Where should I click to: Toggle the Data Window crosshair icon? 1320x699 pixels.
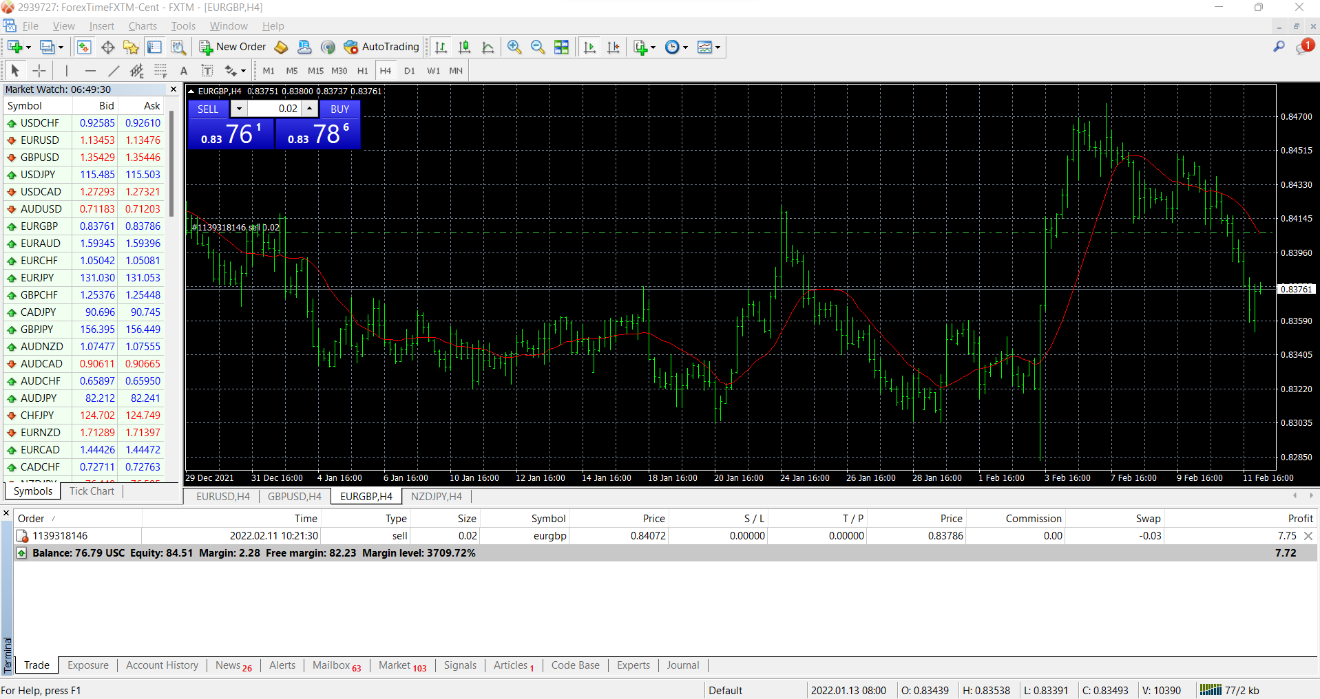(x=107, y=47)
